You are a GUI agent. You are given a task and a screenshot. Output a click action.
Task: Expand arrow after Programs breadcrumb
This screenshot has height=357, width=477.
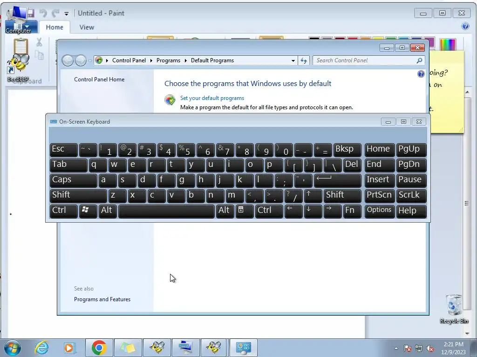[185, 60]
